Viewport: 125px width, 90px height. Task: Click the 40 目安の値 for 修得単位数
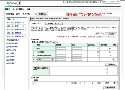[110, 55]
